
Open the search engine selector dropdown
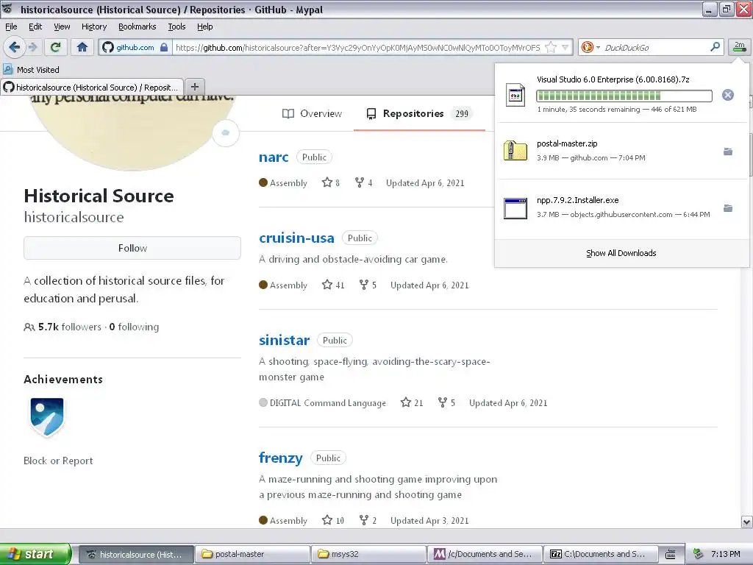coord(590,47)
